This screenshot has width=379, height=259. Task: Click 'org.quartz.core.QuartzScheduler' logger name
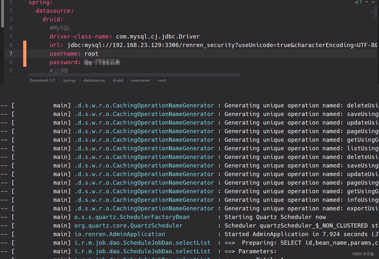coord(128,226)
